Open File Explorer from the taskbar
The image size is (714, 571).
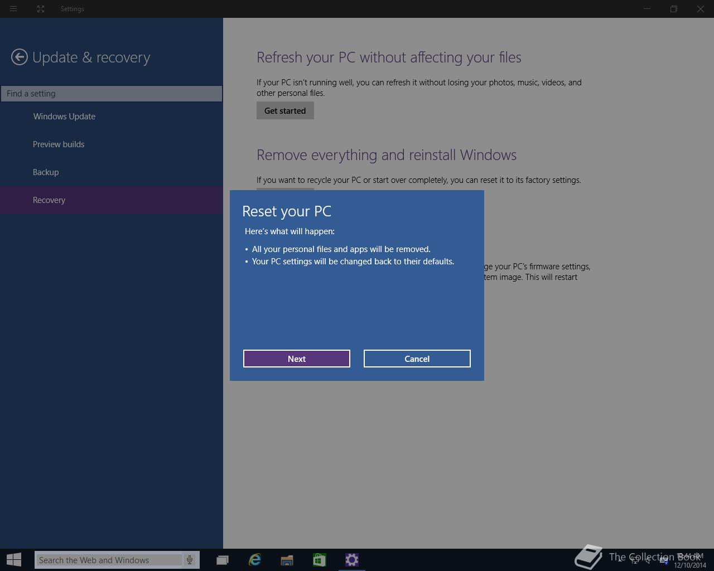click(287, 560)
